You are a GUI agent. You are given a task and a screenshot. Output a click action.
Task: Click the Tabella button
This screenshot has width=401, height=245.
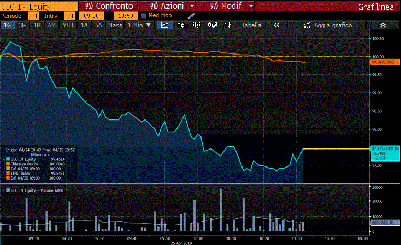coord(251,25)
